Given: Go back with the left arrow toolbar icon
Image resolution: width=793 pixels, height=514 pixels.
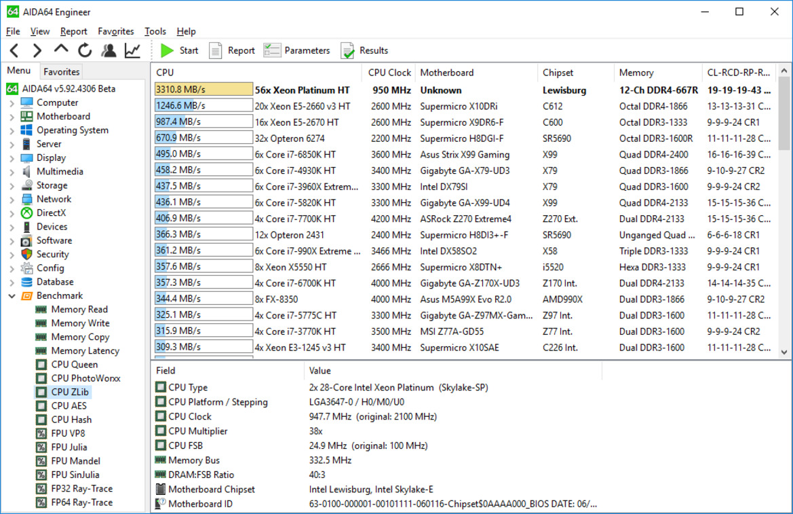Looking at the screenshot, I should coord(14,50).
